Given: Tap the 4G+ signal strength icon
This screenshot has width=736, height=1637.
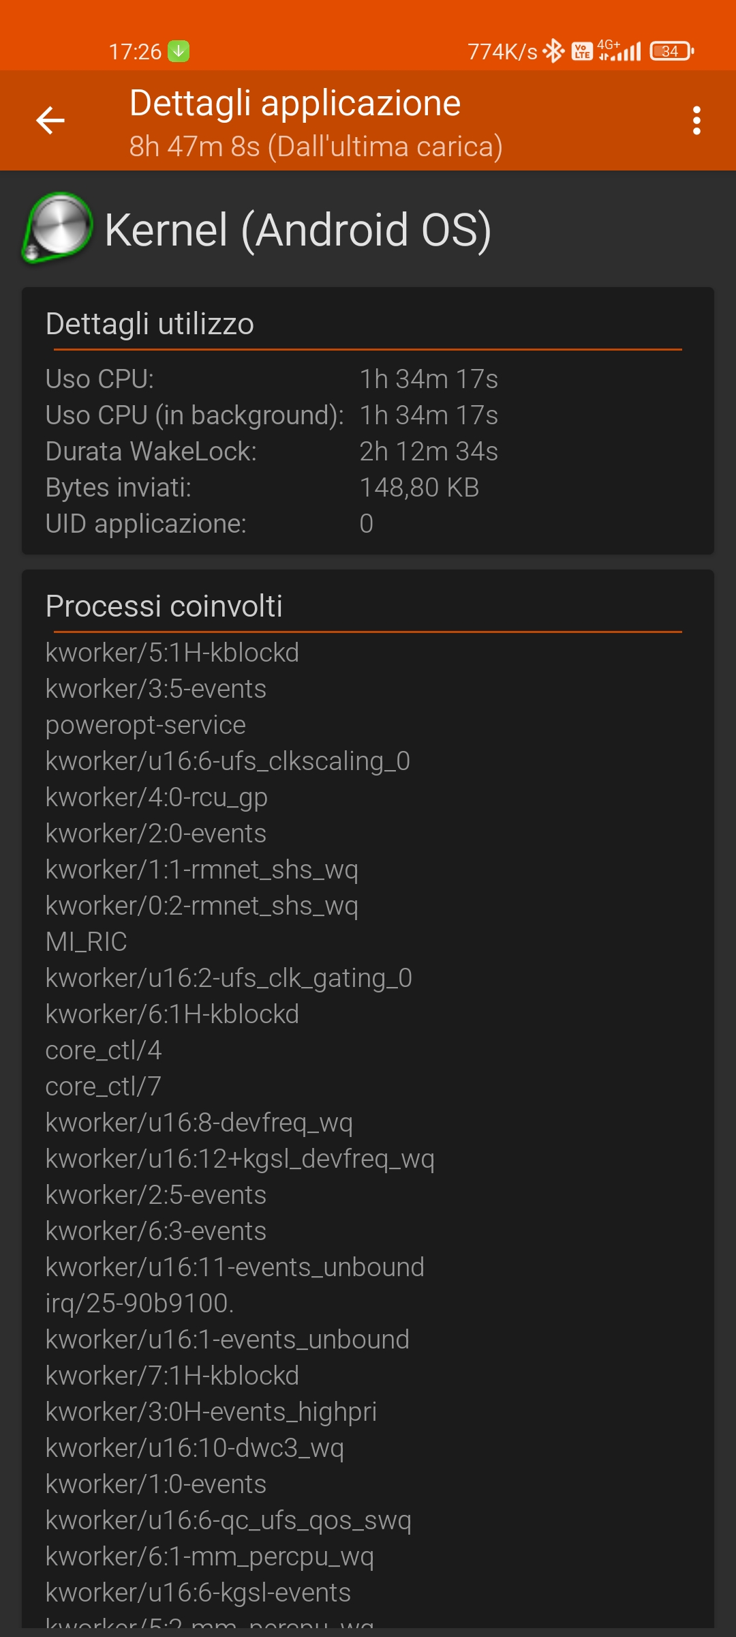Looking at the screenshot, I should pyautogui.click(x=619, y=50).
